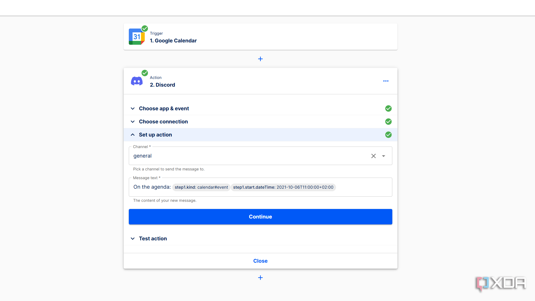Add a step between trigger and action

[x=260, y=59]
